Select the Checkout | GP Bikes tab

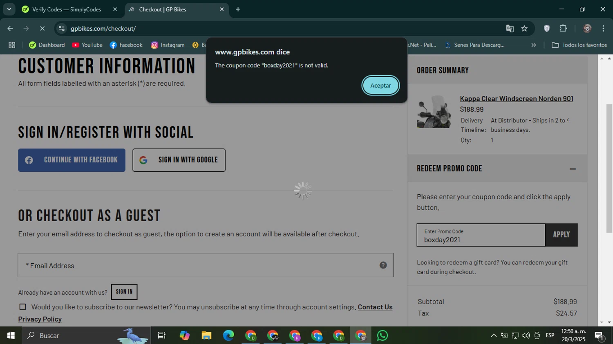click(162, 9)
